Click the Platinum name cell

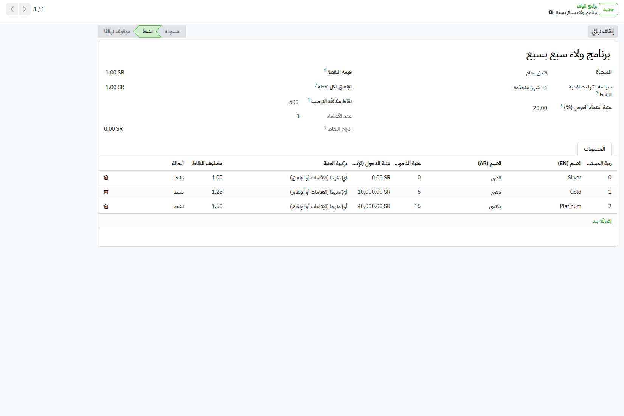[x=570, y=206]
